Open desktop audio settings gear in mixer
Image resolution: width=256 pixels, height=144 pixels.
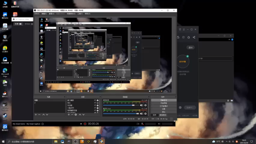pos(146,105)
